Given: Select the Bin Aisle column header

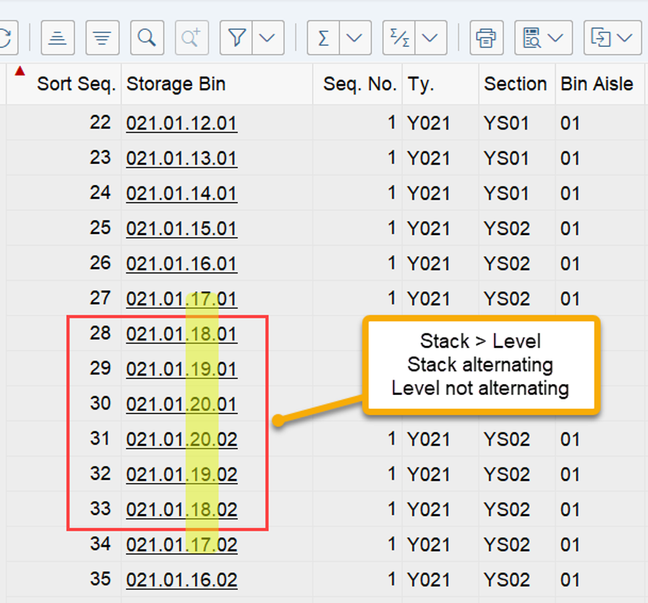Looking at the screenshot, I should [600, 84].
